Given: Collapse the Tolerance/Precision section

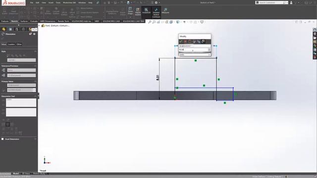Looking at the screenshot, I should coord(35,66).
